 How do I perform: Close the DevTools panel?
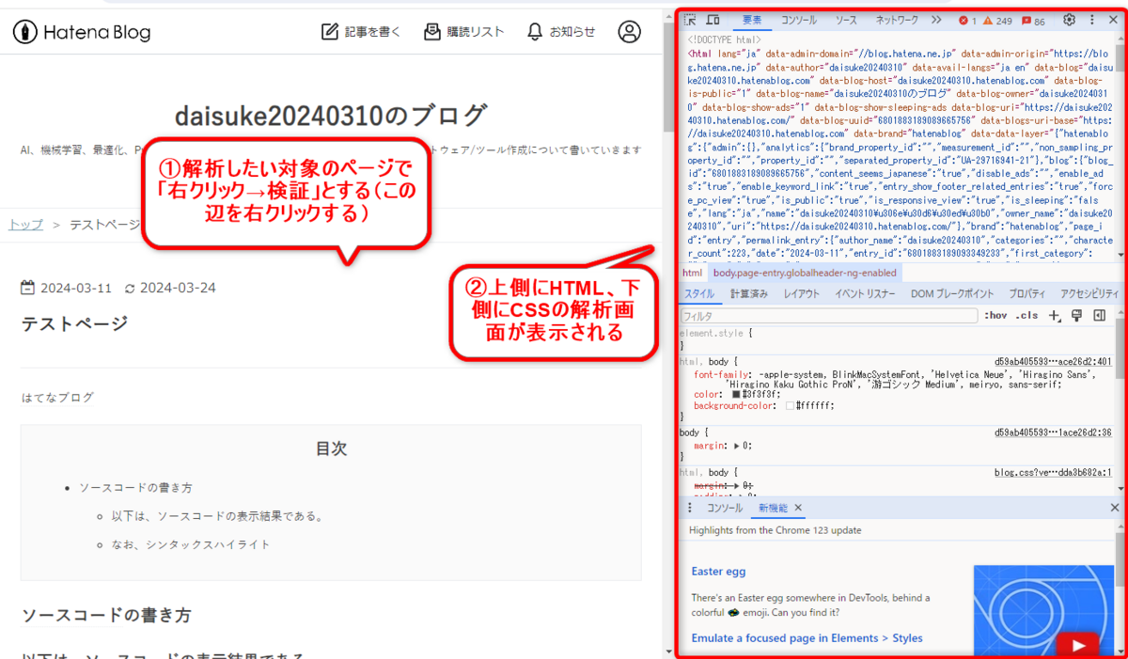tap(1113, 20)
